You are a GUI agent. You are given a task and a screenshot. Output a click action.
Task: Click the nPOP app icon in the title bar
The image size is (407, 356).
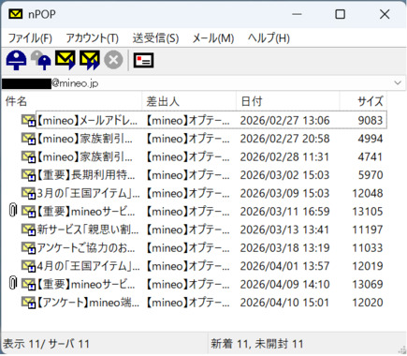click(15, 14)
